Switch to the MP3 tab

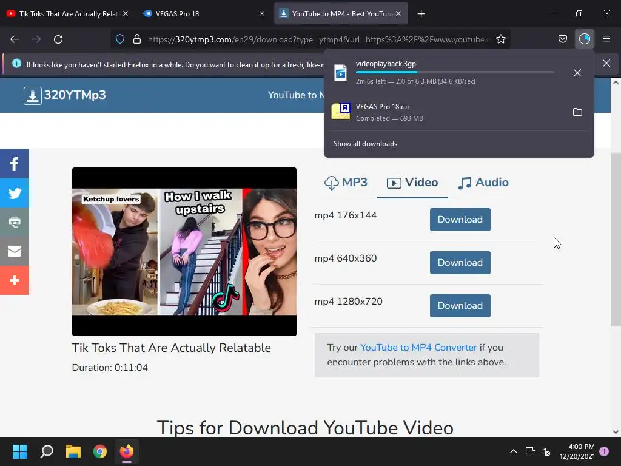[x=346, y=183]
